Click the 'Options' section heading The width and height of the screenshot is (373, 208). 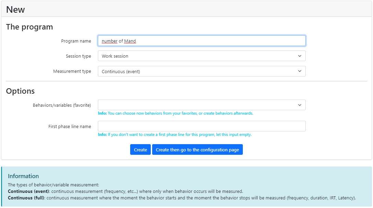tap(20, 91)
